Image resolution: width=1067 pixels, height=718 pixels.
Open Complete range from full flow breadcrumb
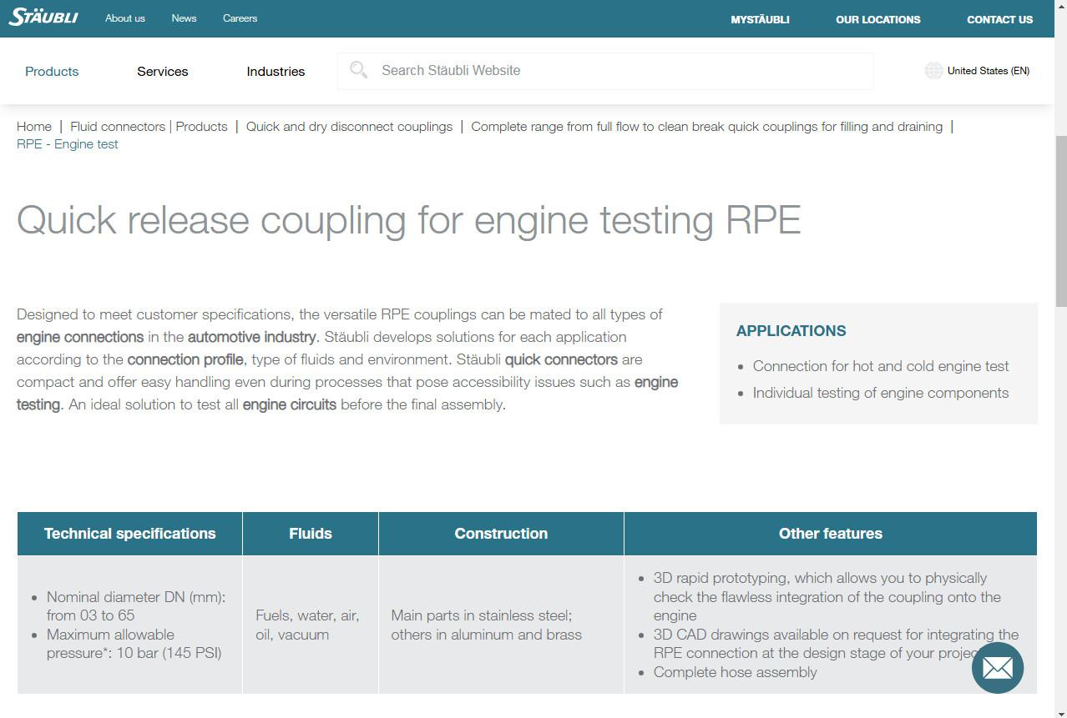pos(706,127)
